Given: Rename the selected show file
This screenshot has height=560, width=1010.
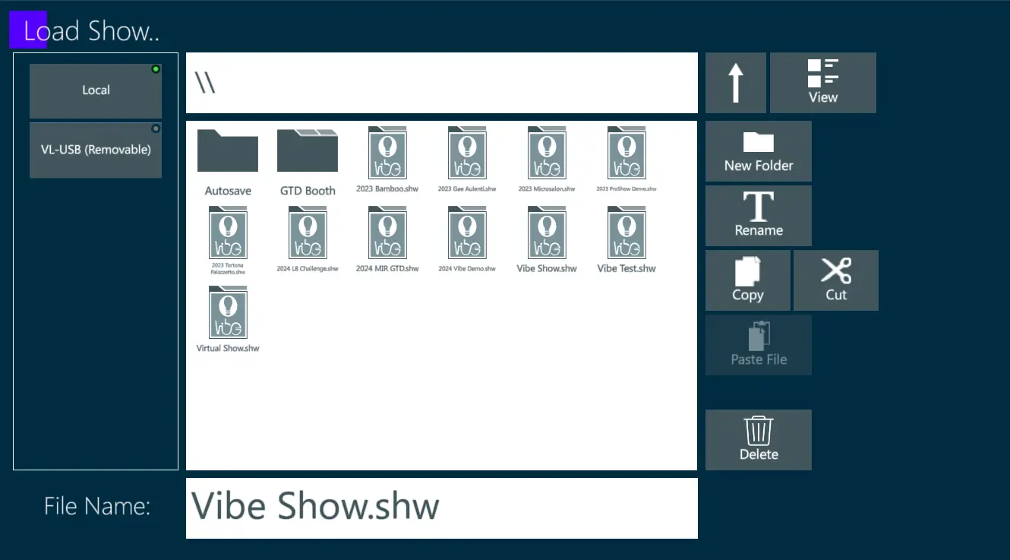Looking at the screenshot, I should pos(759,216).
